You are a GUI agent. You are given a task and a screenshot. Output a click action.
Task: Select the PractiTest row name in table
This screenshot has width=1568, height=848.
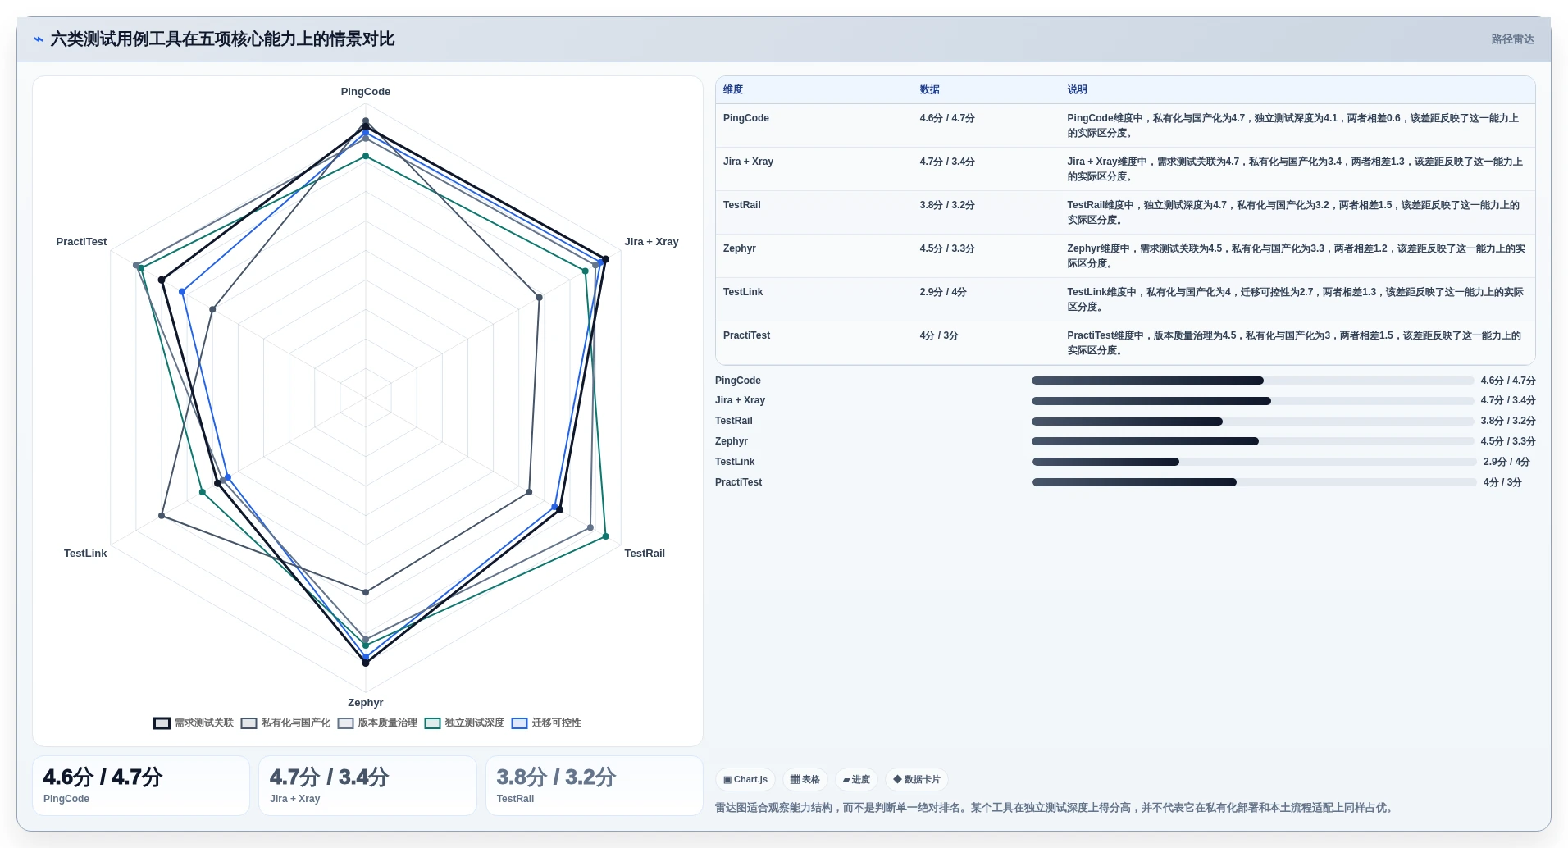tap(746, 335)
